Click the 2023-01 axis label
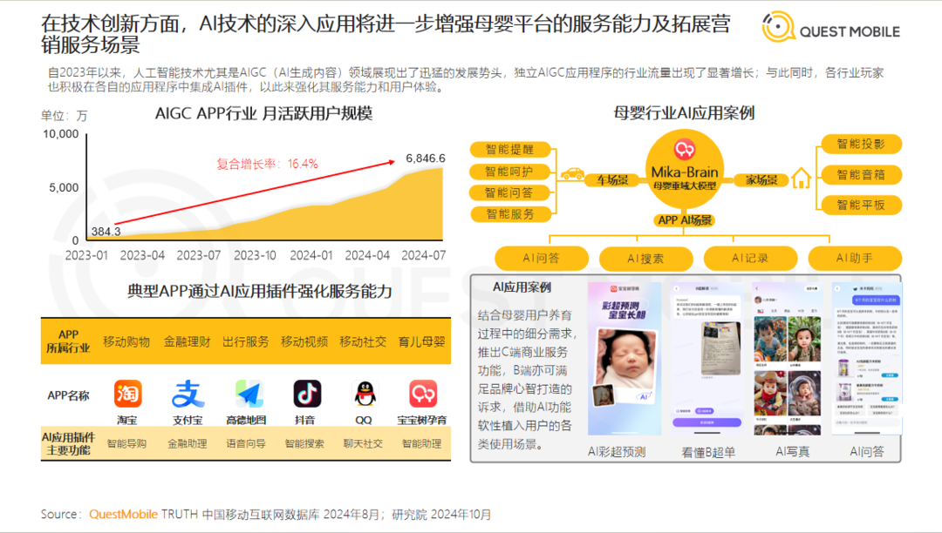This screenshot has width=942, height=533. (86, 255)
